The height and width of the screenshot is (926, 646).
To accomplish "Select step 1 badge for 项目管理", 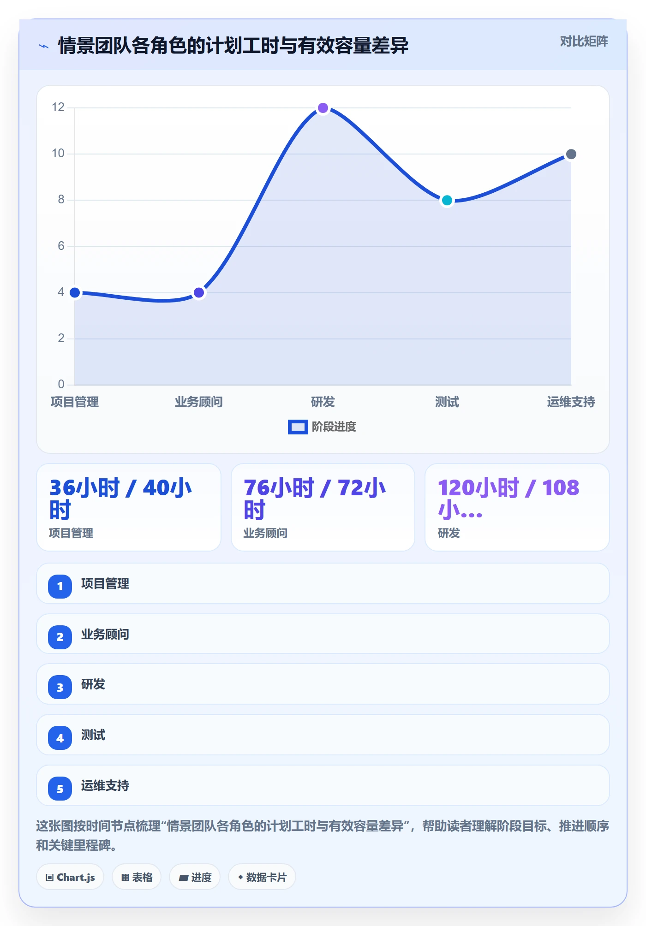I will tap(60, 587).
